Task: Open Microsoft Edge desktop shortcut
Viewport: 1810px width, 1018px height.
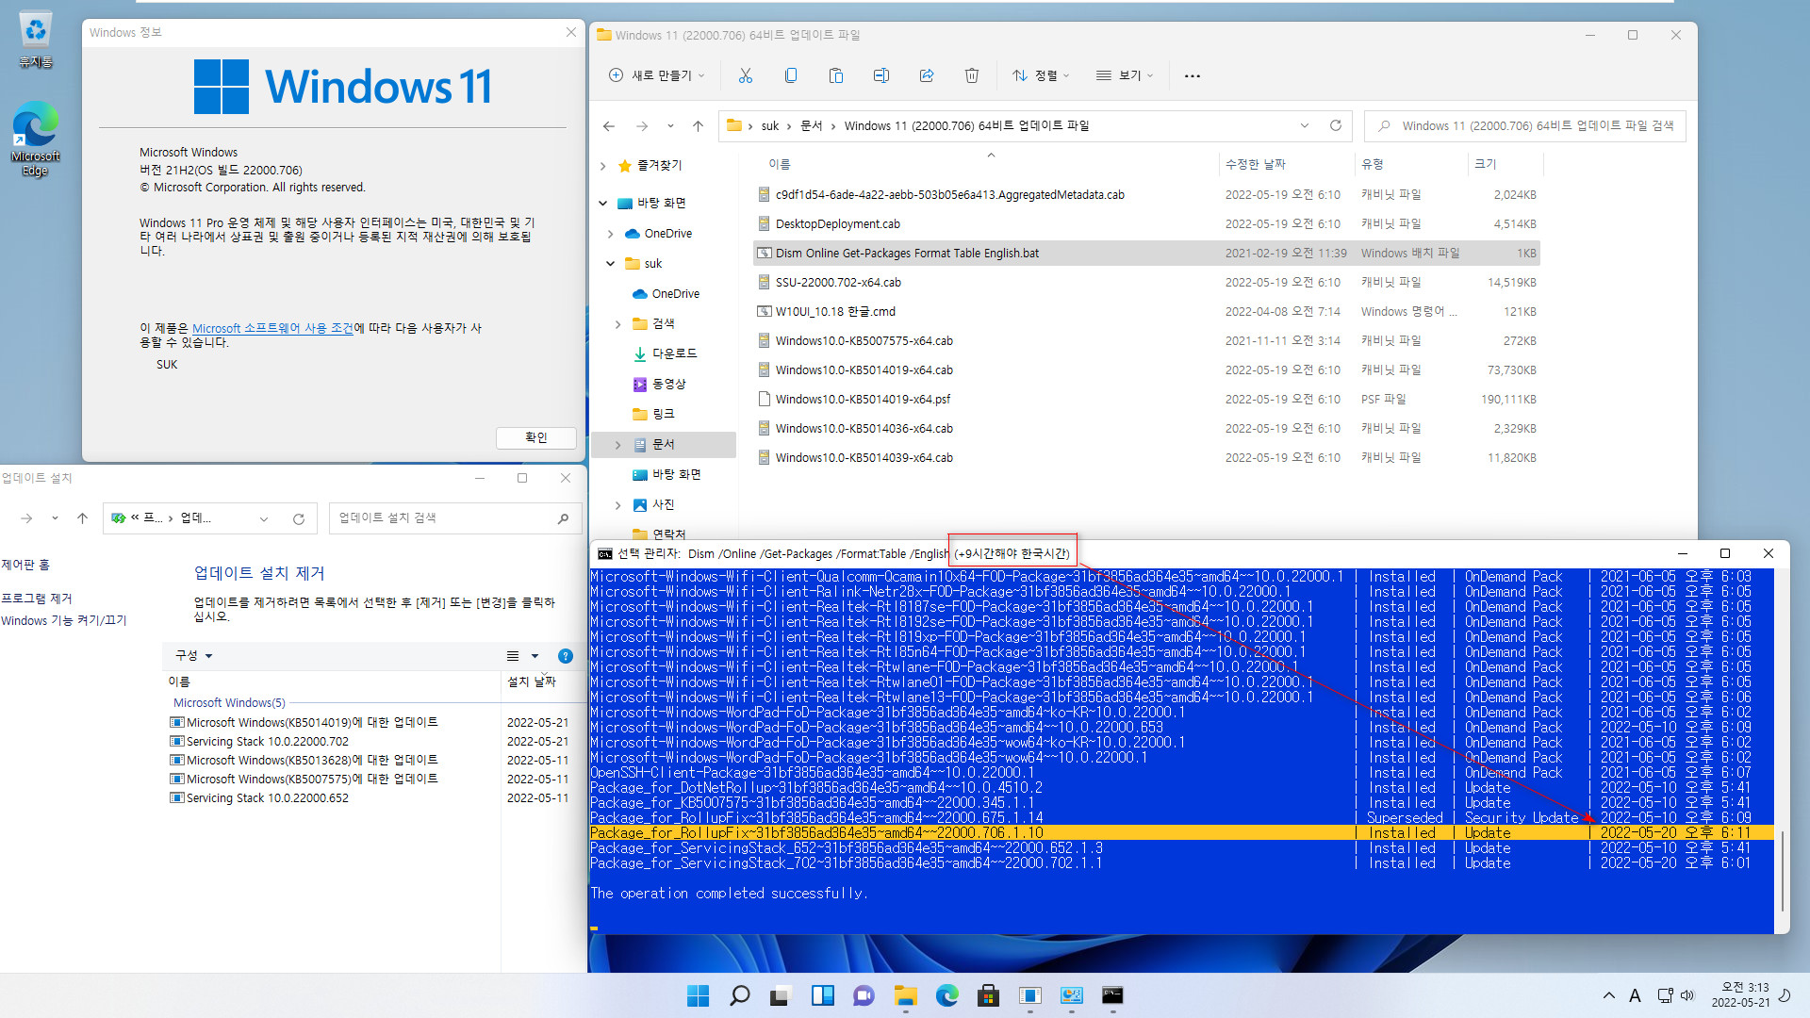Action: (35, 140)
